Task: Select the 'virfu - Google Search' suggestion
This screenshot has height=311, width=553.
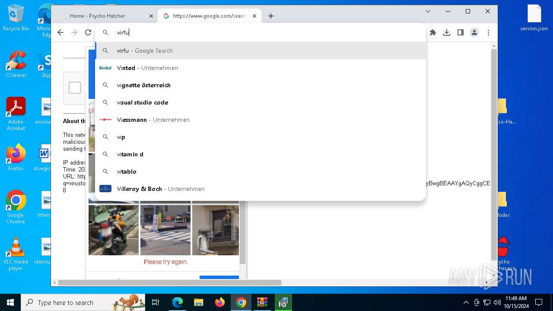Action: (261, 51)
